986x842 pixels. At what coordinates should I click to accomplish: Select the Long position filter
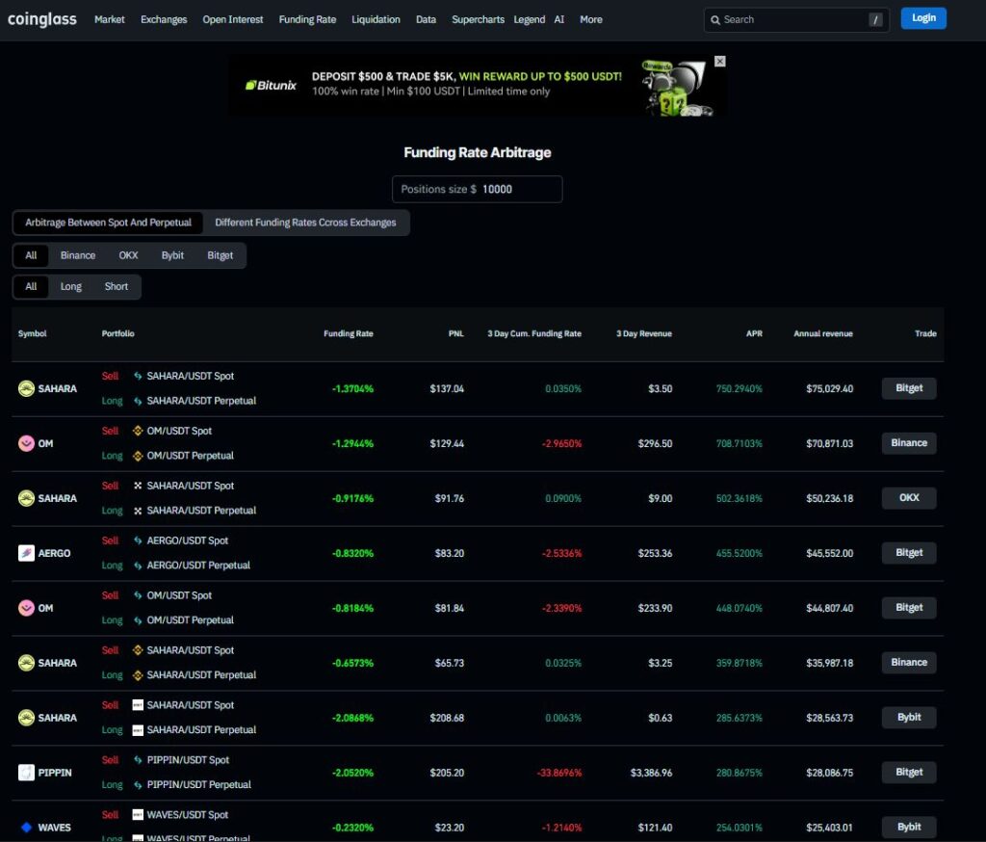[x=71, y=286]
